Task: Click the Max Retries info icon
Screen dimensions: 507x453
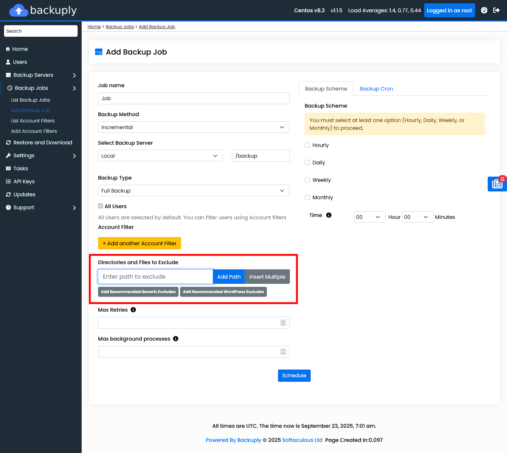Action: (x=133, y=310)
